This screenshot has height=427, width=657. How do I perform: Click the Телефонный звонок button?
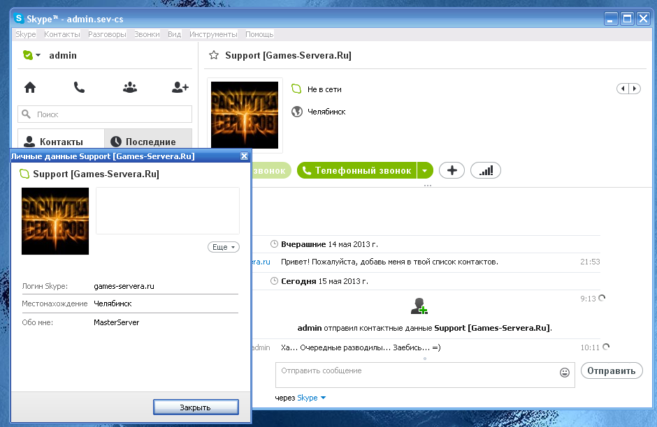(x=356, y=170)
